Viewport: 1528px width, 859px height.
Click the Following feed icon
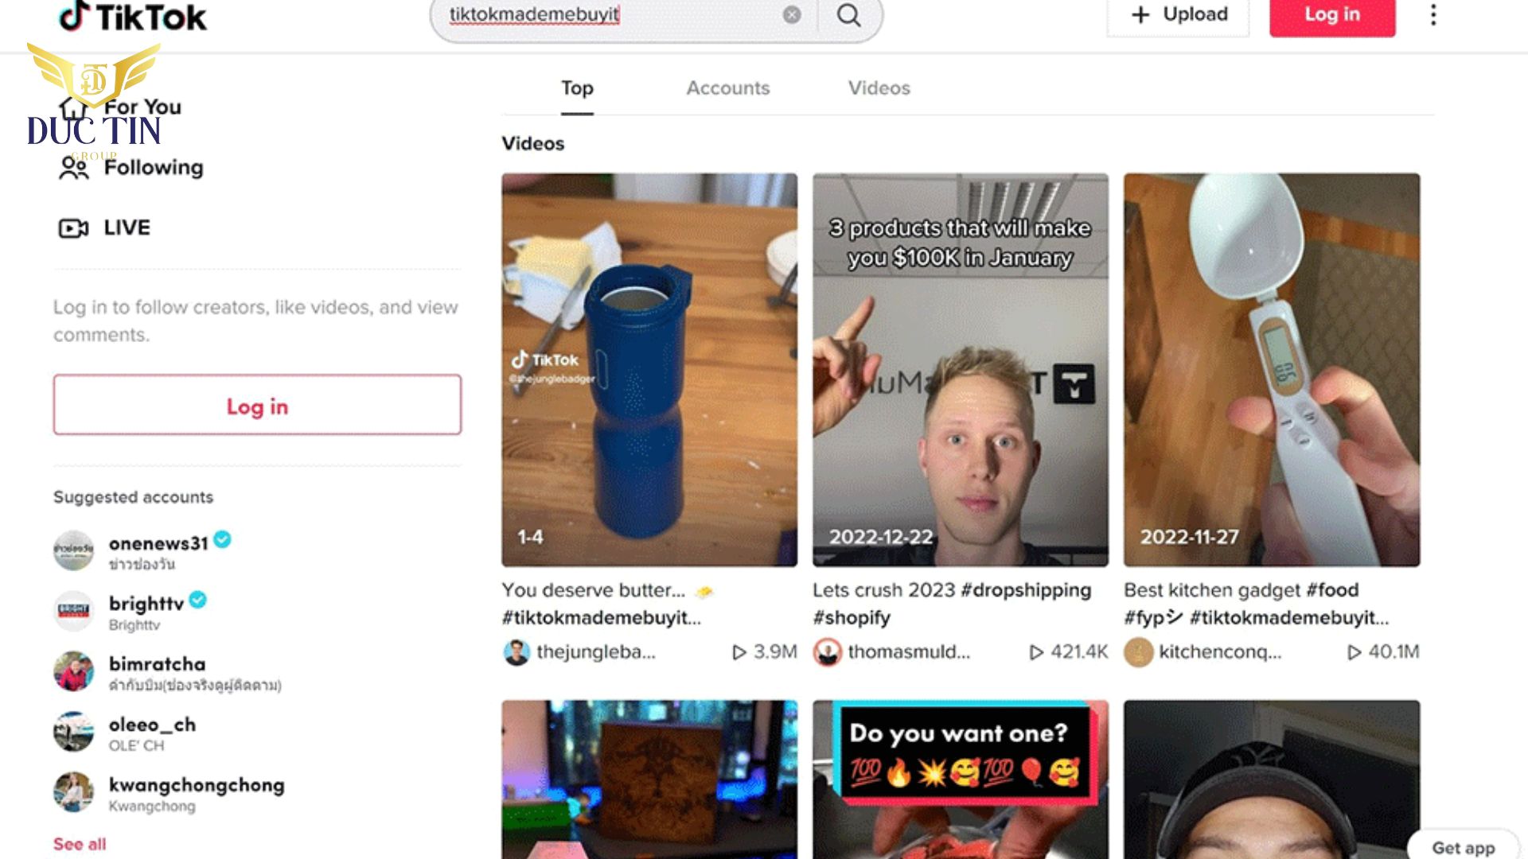coord(72,167)
